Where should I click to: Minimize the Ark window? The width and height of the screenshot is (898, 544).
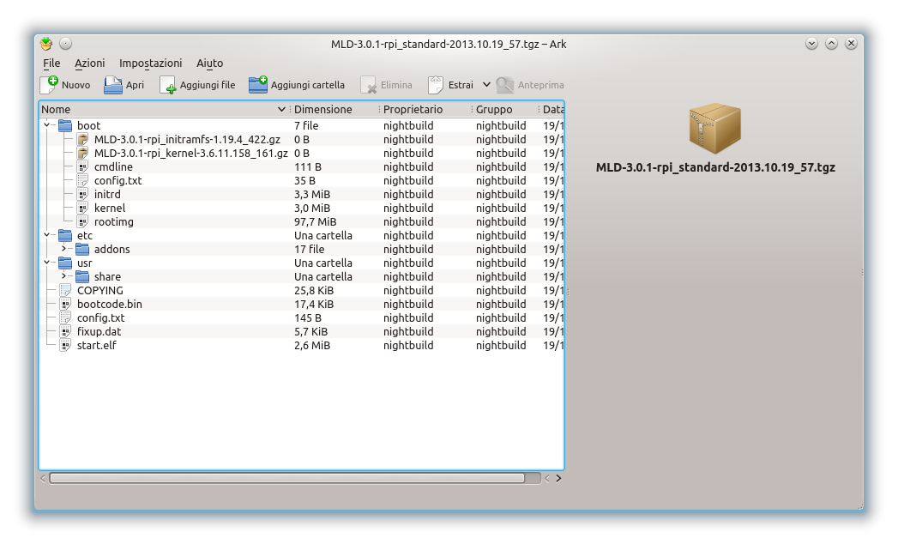[x=811, y=44]
